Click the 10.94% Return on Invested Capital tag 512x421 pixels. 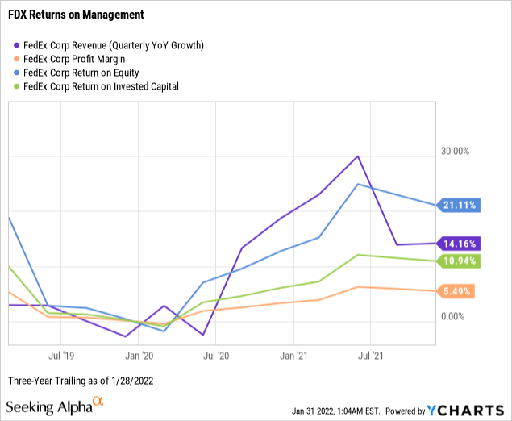click(x=459, y=261)
